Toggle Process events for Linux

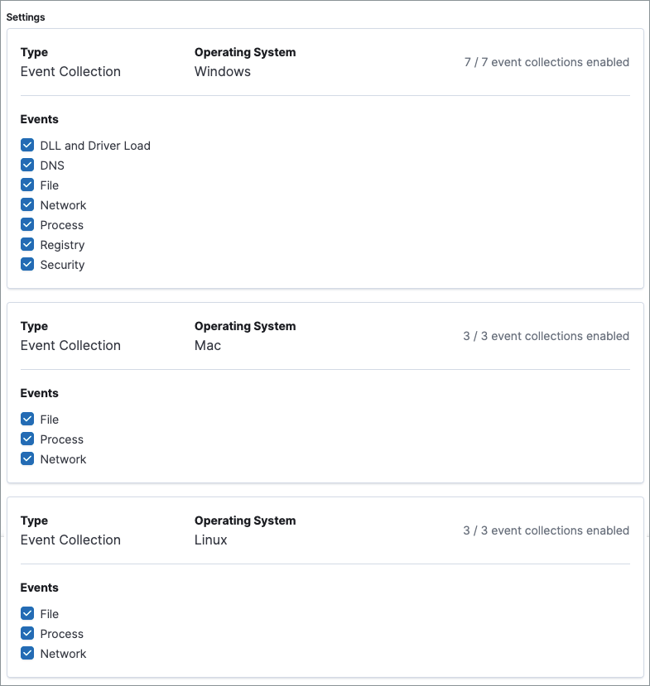(27, 634)
